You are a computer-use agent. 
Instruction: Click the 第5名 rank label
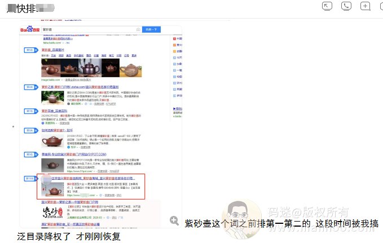coord(30,50)
